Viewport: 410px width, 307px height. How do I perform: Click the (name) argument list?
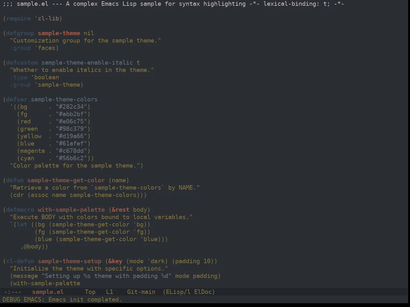119,180
